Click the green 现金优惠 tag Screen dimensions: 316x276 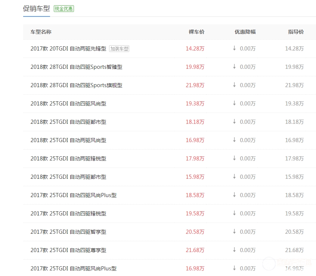tap(64, 9)
